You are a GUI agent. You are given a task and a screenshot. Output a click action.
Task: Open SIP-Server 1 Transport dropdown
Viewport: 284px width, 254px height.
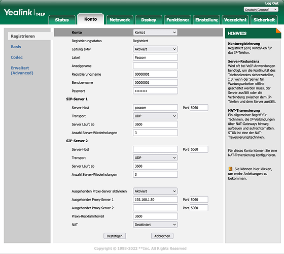point(155,116)
